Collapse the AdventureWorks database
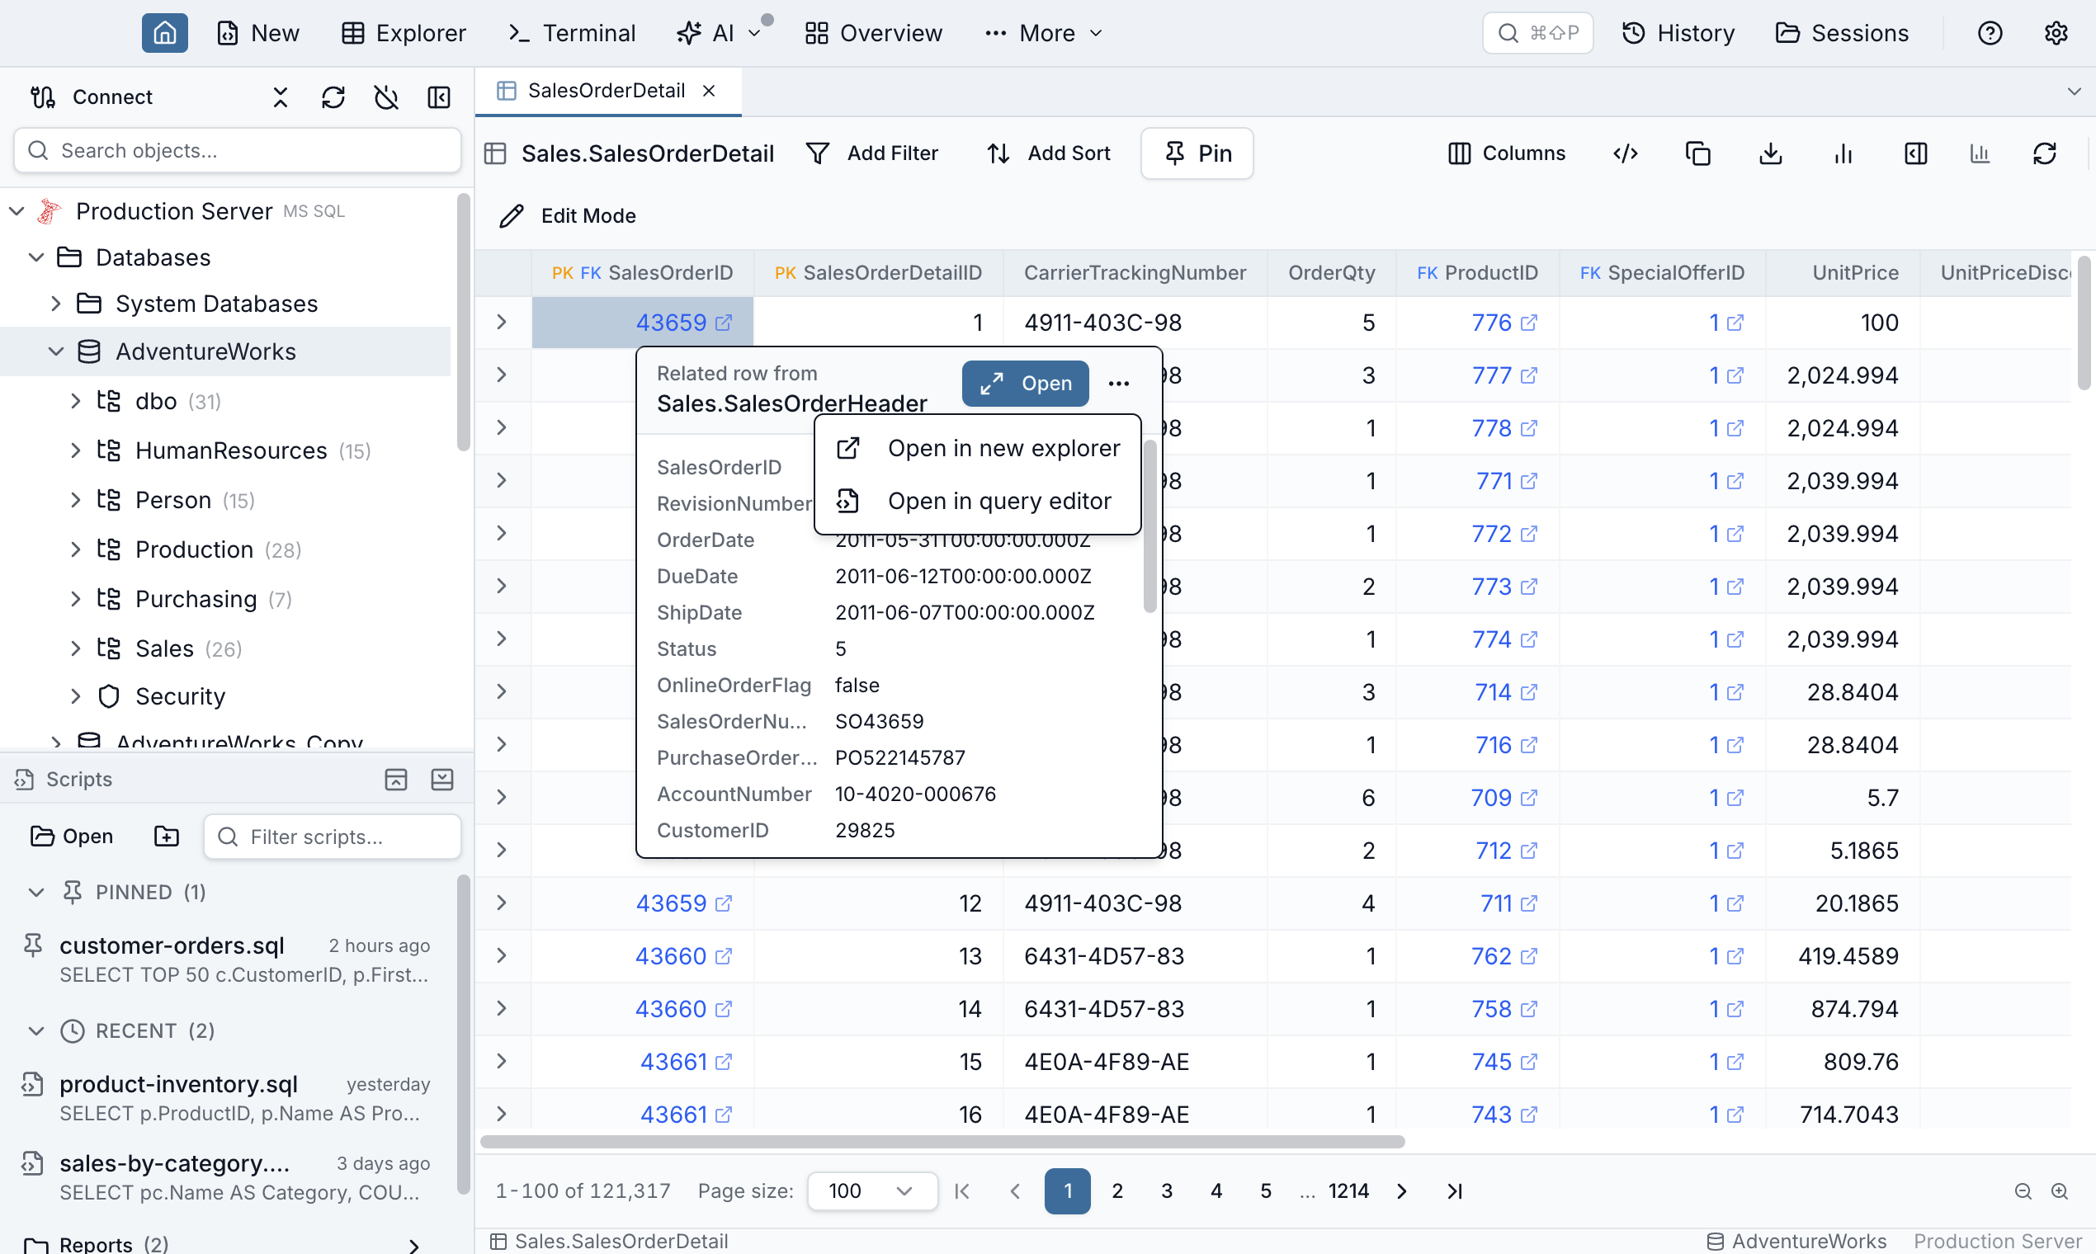 [56, 351]
